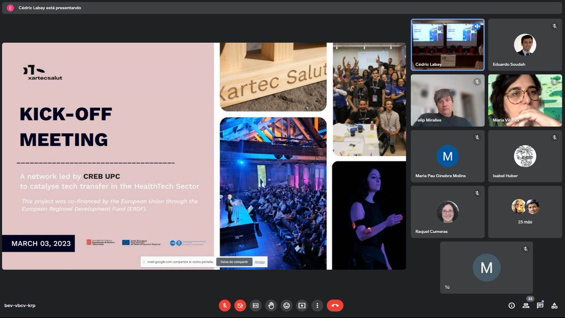Click muted mic icon on Felip Miralles' tile
The height and width of the screenshot is (318, 565).
[x=477, y=82]
